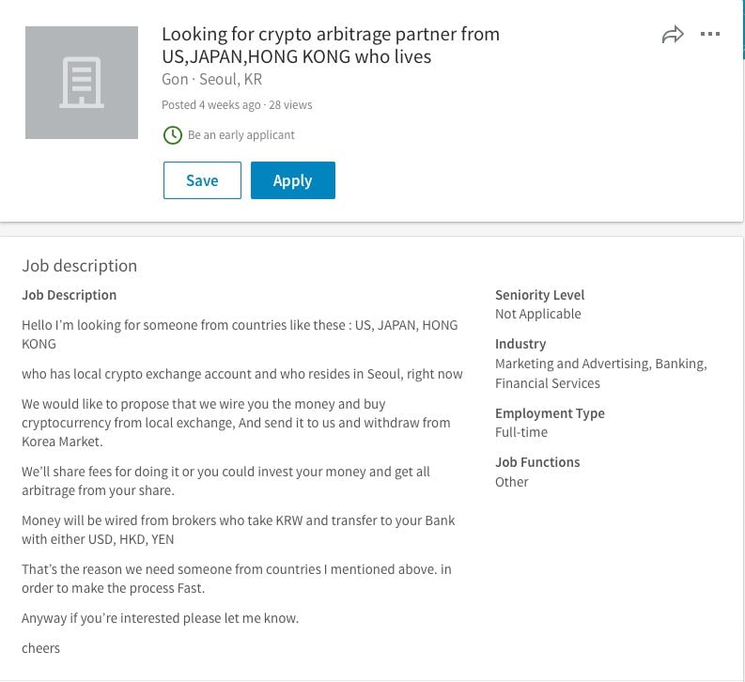
Task: Click the Seoul, KR location text
Action: 230,79
